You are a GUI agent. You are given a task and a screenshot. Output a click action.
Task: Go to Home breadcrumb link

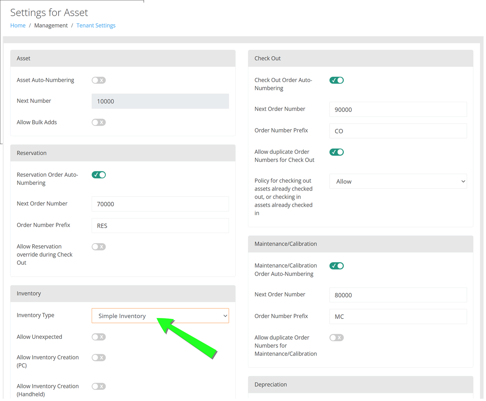(18, 25)
